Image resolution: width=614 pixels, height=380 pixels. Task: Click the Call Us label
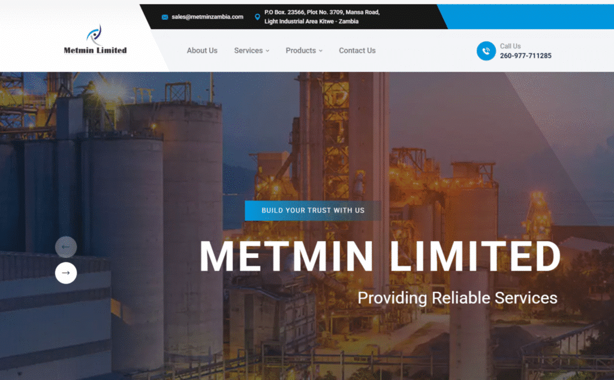coord(510,46)
